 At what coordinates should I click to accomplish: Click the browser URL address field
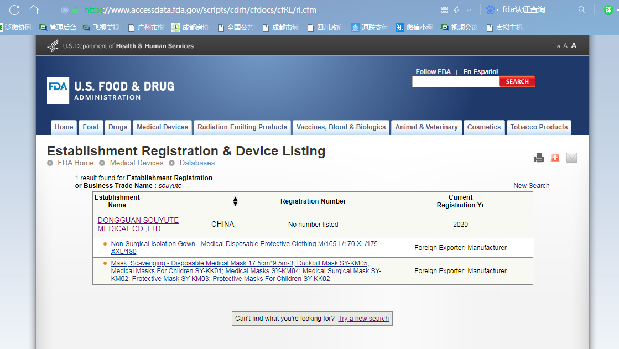click(x=200, y=10)
